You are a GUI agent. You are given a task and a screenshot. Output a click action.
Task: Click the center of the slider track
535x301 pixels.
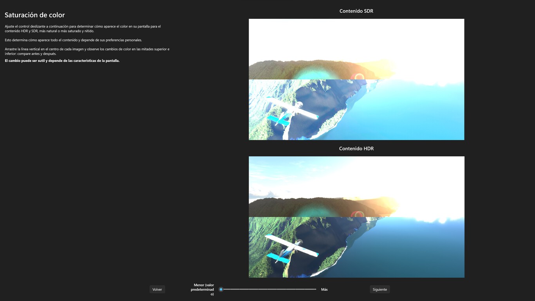click(x=268, y=289)
